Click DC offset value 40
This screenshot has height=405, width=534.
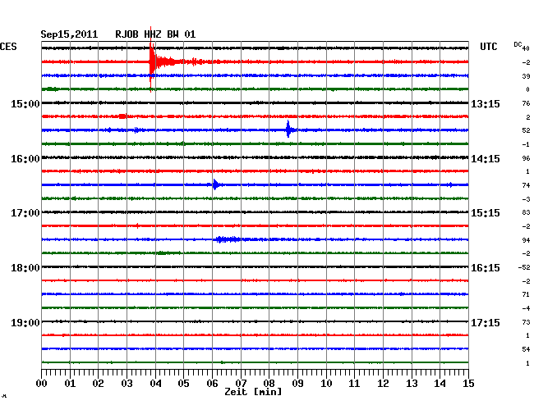tap(526, 49)
